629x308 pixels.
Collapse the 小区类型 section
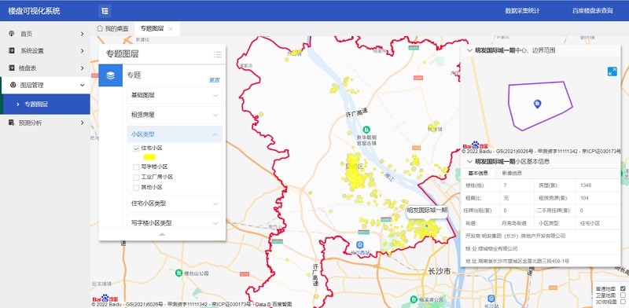click(x=175, y=134)
